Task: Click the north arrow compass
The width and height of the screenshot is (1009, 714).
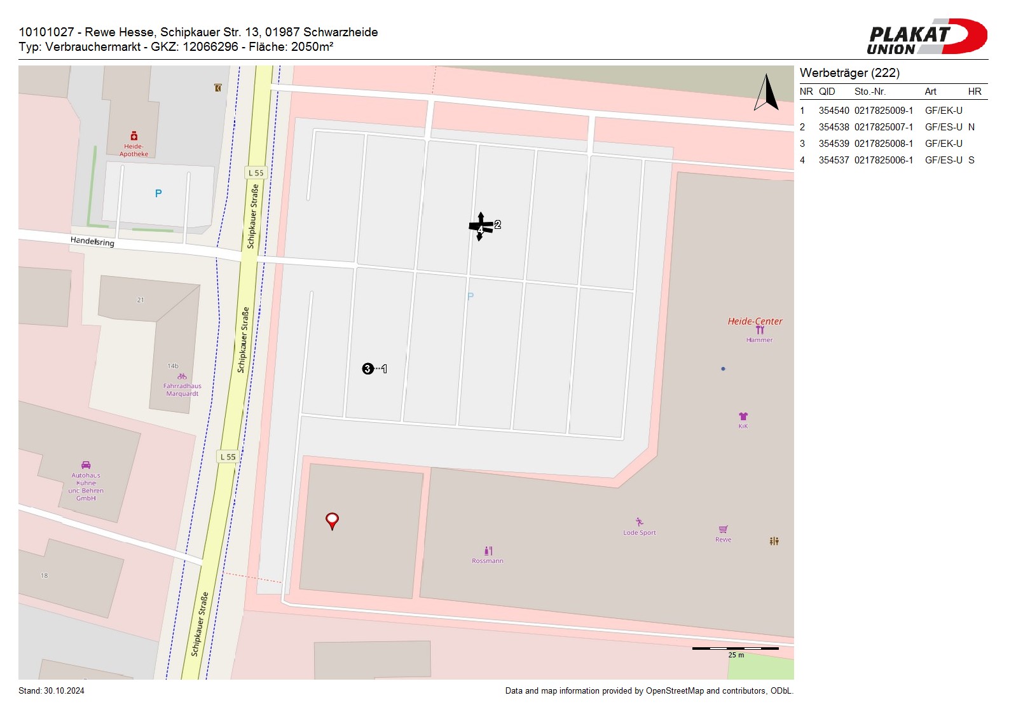Action: pyautogui.click(x=767, y=93)
